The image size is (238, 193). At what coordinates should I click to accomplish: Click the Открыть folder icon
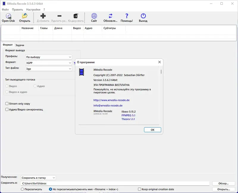[x=25, y=16]
